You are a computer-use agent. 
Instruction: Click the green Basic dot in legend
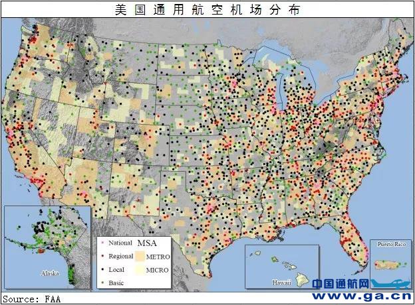(102, 283)
